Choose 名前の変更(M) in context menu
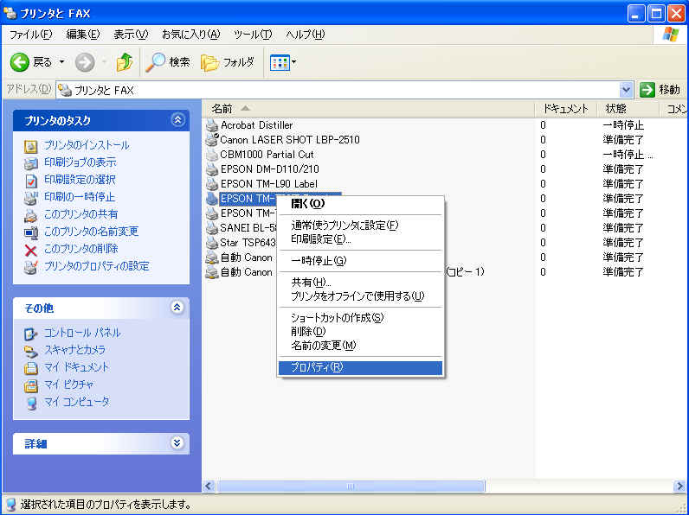This screenshot has height=515, width=689. pyautogui.click(x=360, y=347)
